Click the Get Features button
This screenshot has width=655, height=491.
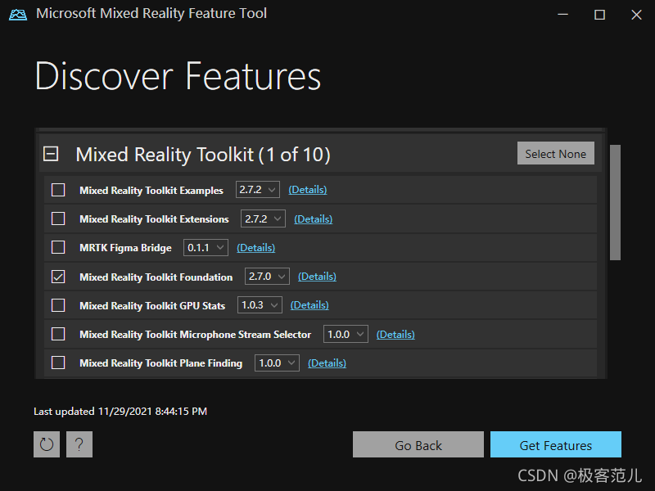pos(556,444)
